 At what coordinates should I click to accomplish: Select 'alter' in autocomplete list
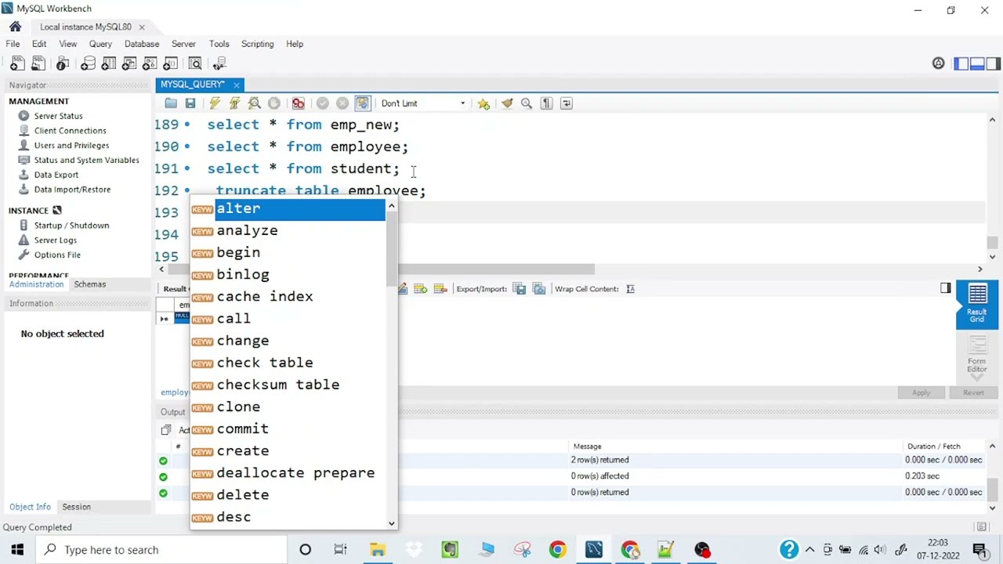pos(288,208)
